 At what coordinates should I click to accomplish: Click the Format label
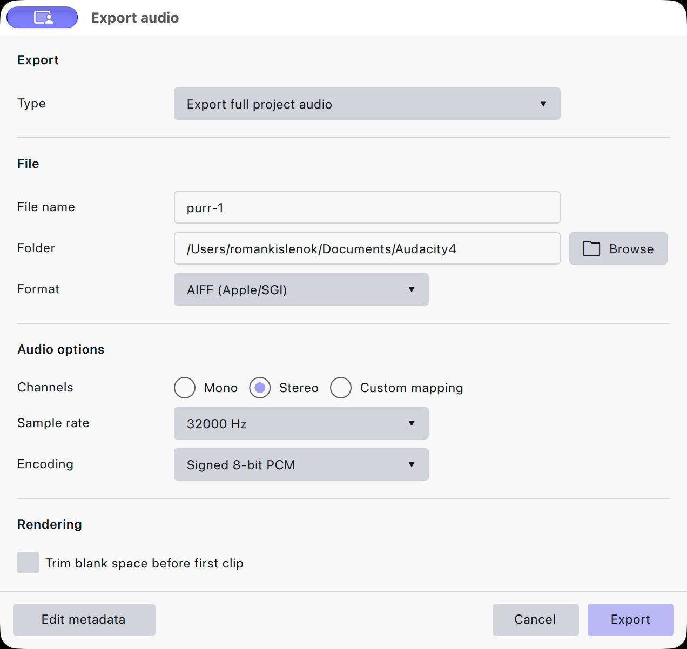pos(38,289)
